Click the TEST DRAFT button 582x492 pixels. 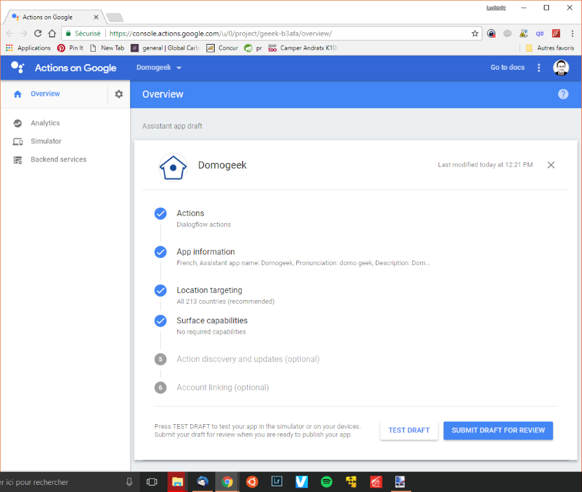pos(409,431)
